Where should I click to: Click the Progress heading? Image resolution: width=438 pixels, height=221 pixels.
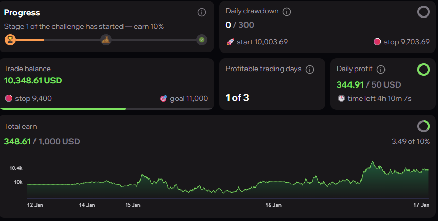click(22, 13)
